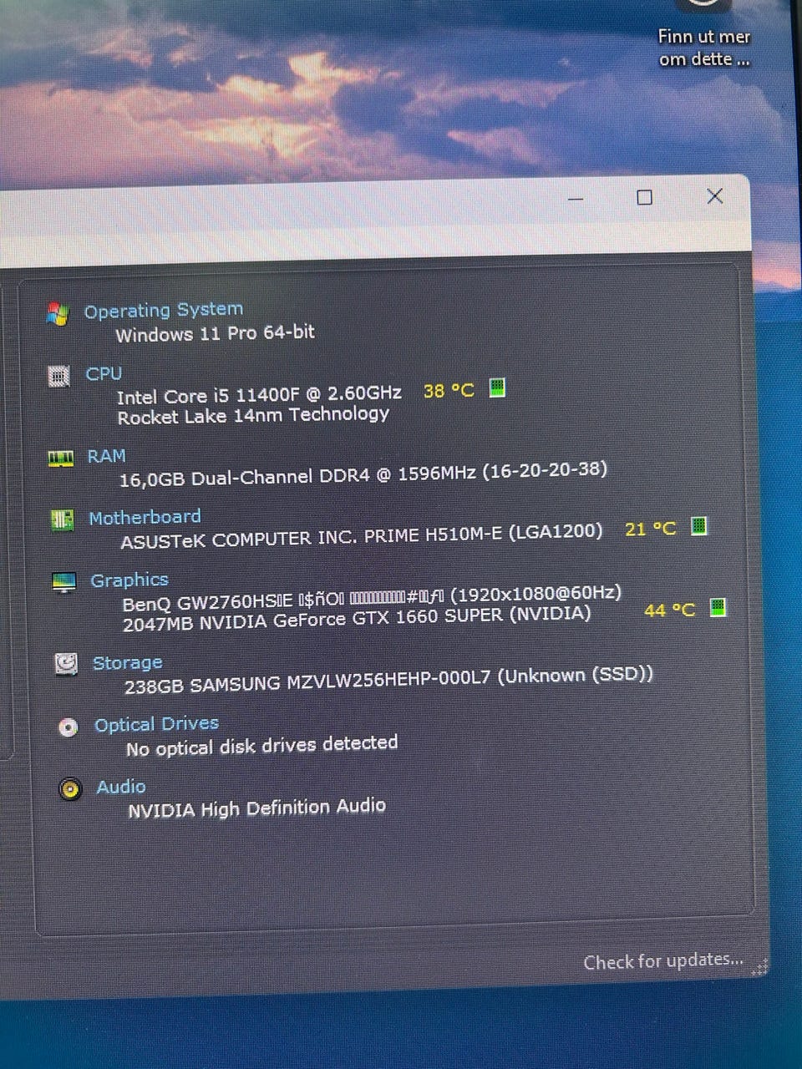Open the Graphics section link
802x1069 pixels.
click(x=129, y=580)
